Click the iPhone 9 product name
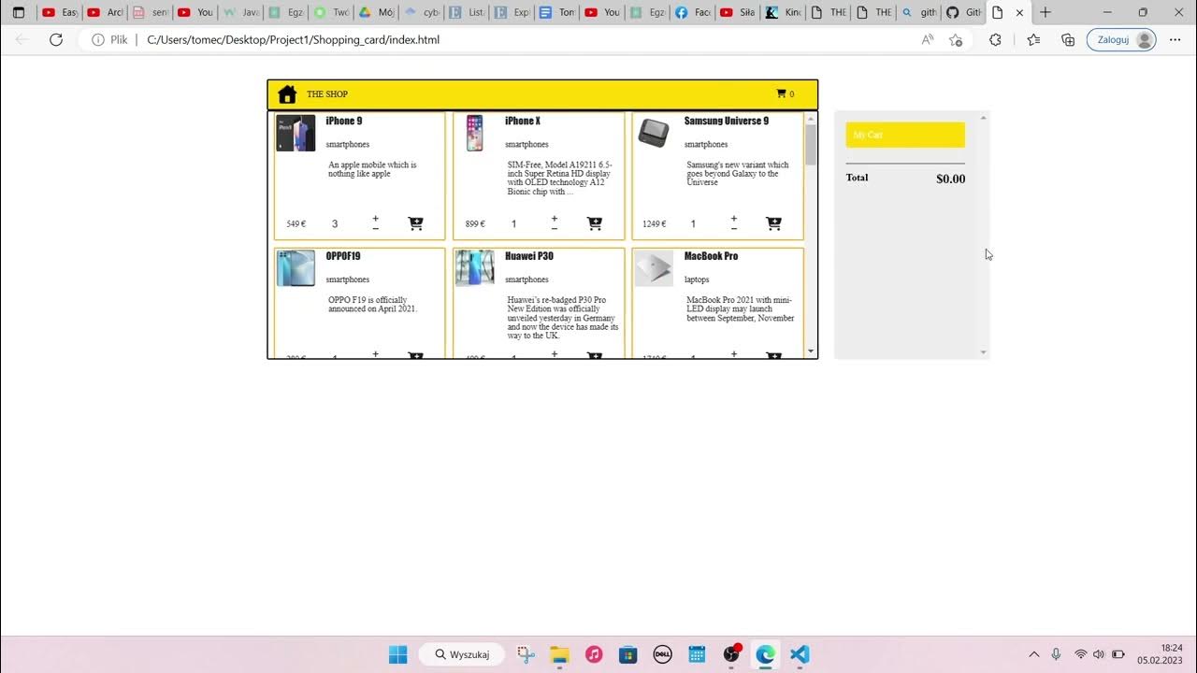This screenshot has height=673, width=1197. pos(344,121)
